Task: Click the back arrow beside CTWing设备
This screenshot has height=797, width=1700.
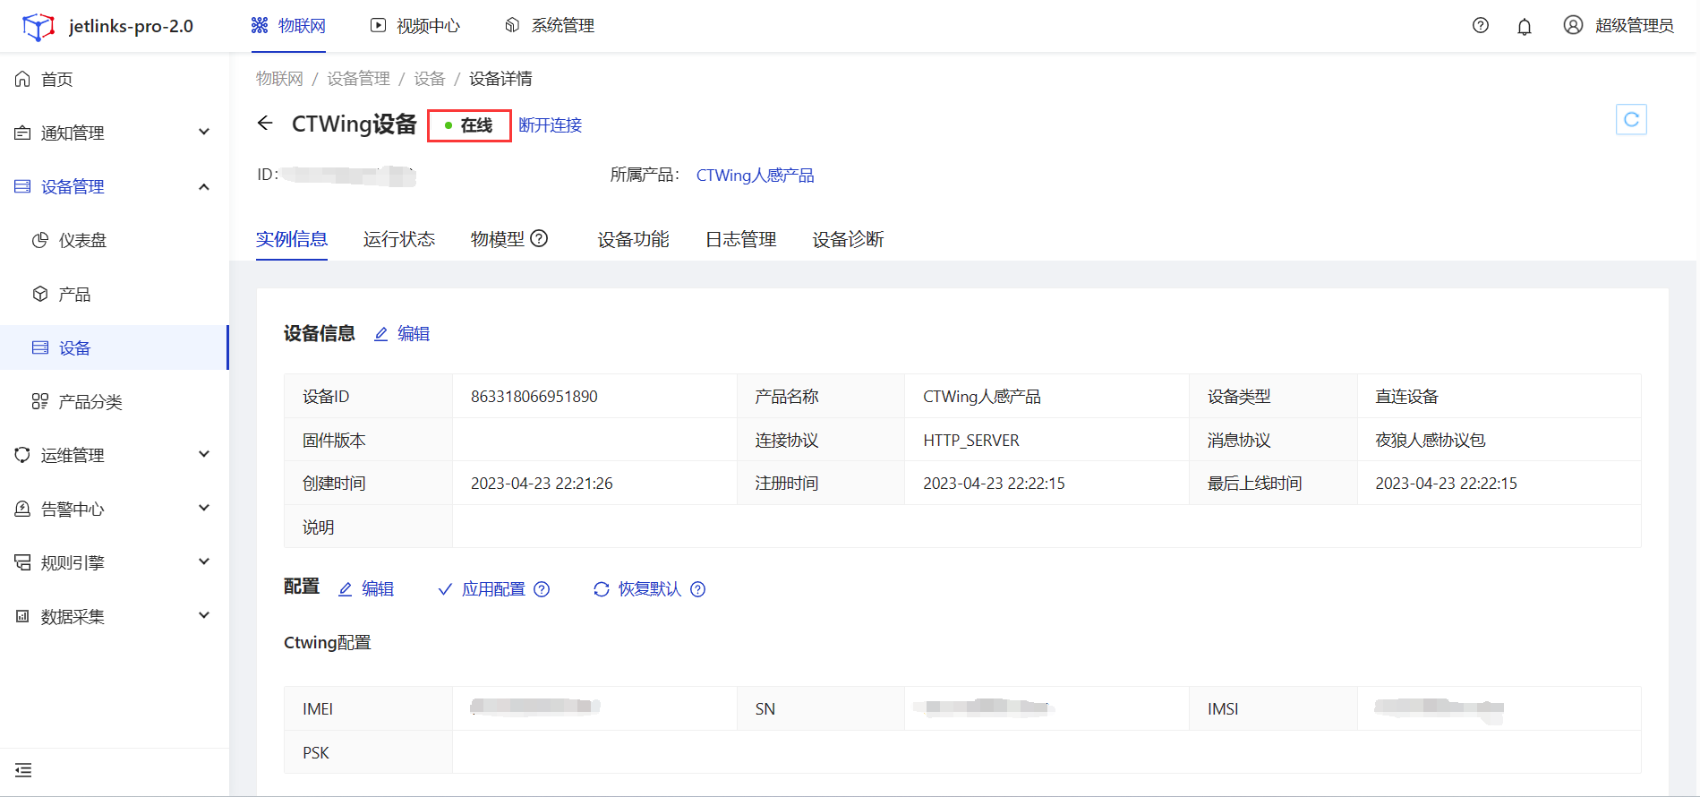Action: 265,124
